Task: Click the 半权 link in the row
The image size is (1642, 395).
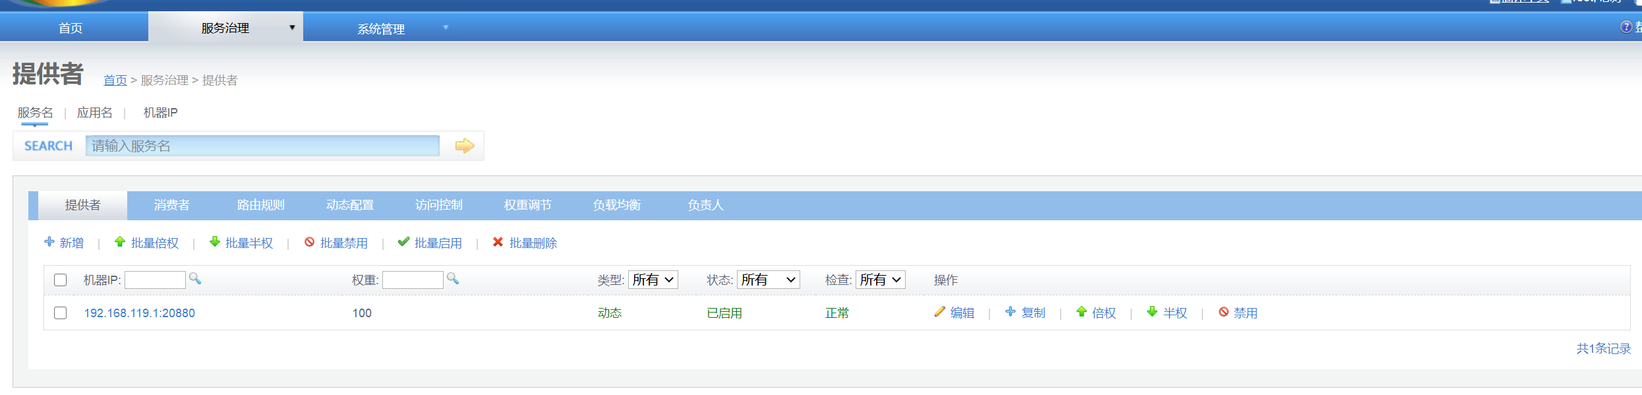Action: [1175, 313]
